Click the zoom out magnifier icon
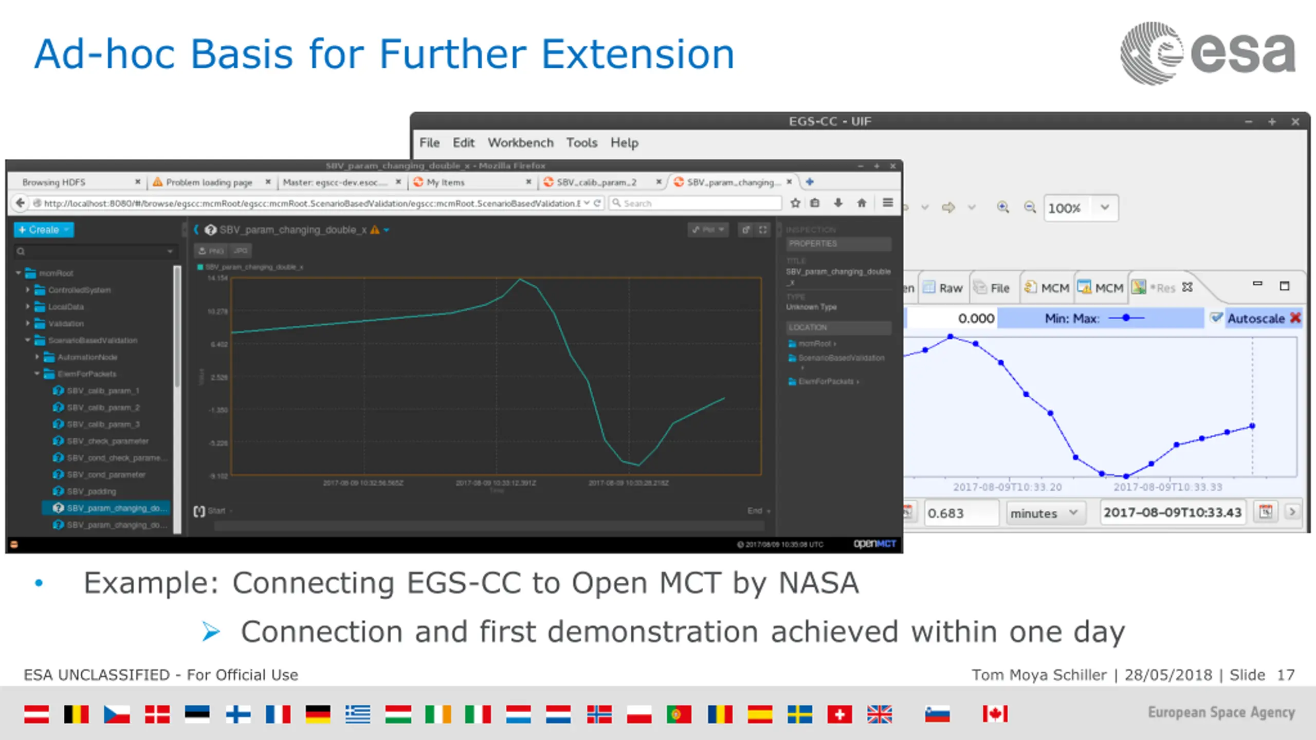This screenshot has width=1316, height=740. pos(1030,207)
